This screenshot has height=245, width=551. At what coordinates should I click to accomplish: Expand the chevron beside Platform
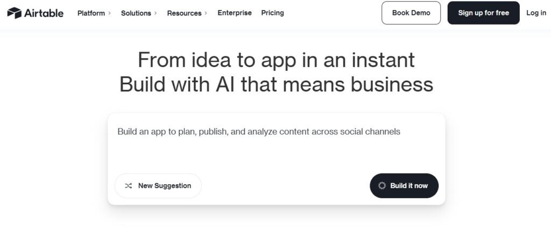(109, 13)
